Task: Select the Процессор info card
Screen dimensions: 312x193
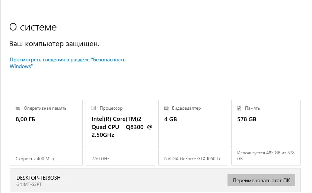Action: tap(120, 133)
